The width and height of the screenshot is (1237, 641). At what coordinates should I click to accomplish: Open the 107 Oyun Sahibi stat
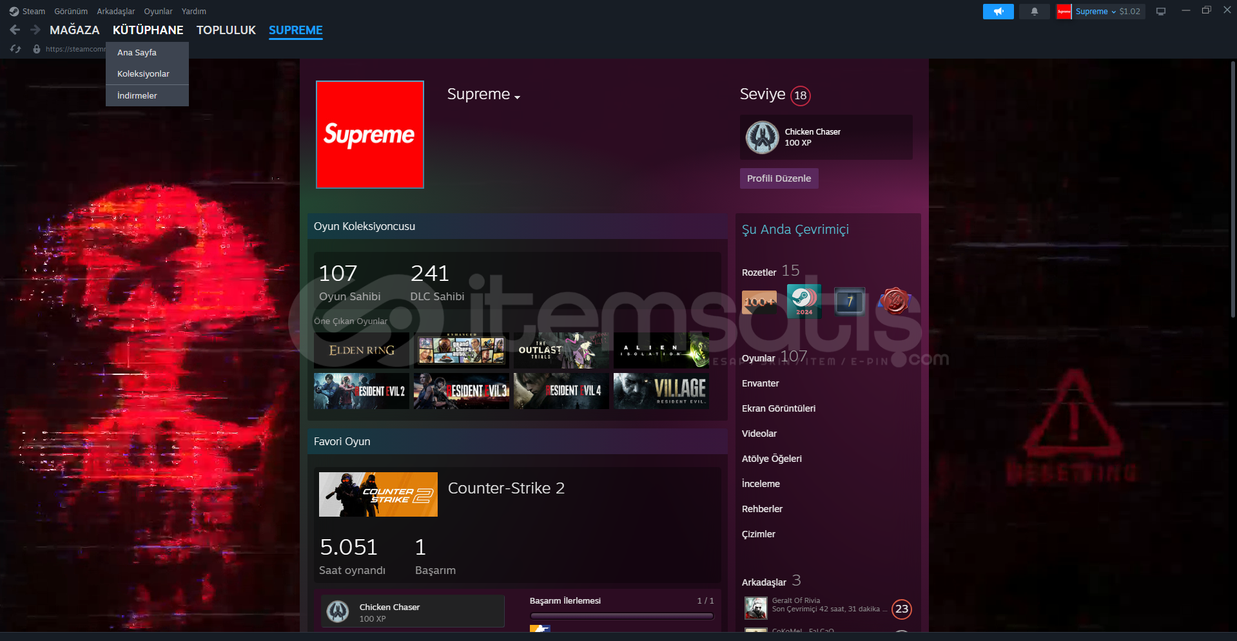350,282
